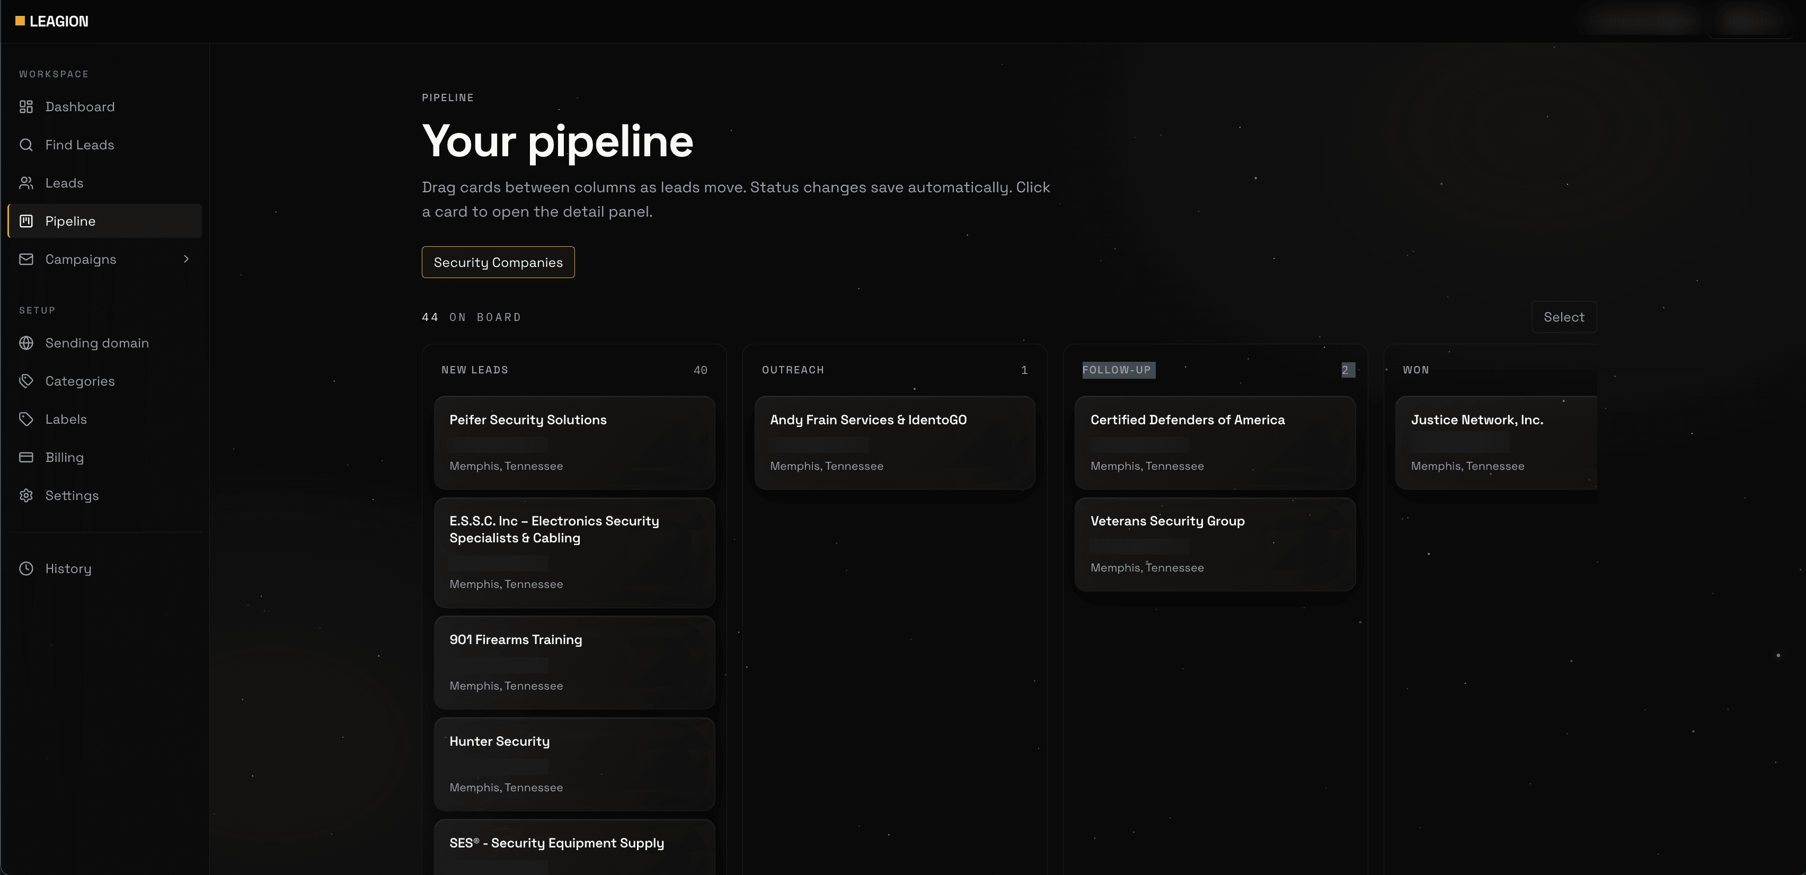Click the Leads people icon
Viewport: 1806px width, 875px height.
26,183
